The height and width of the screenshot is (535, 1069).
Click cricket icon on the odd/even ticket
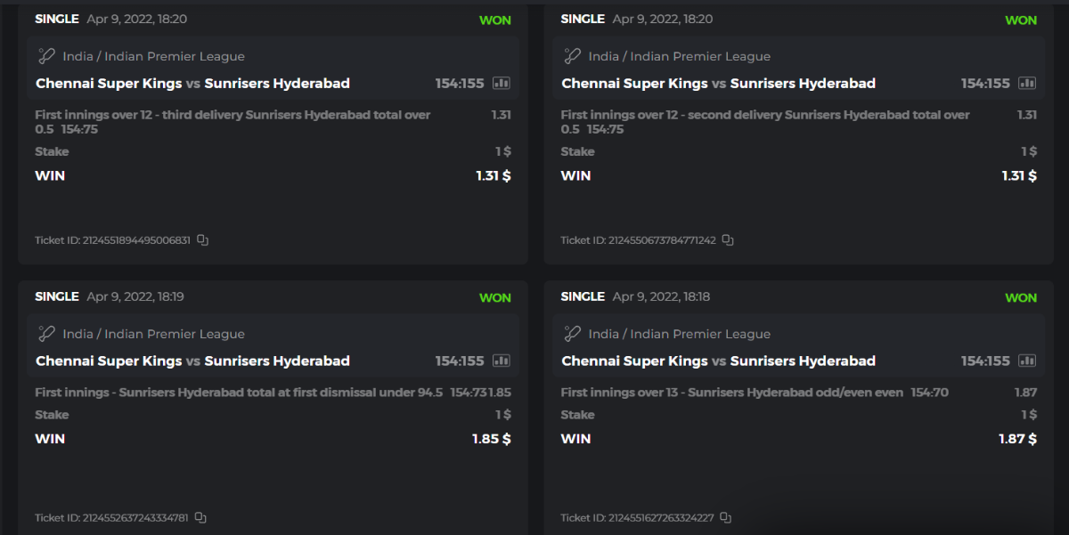[x=572, y=334]
